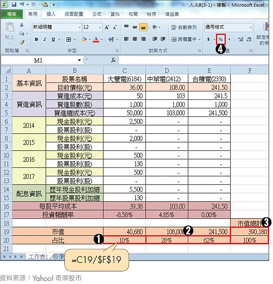Click 自動換列 wrap text button
273x284 pixels.
(x=184, y=27)
